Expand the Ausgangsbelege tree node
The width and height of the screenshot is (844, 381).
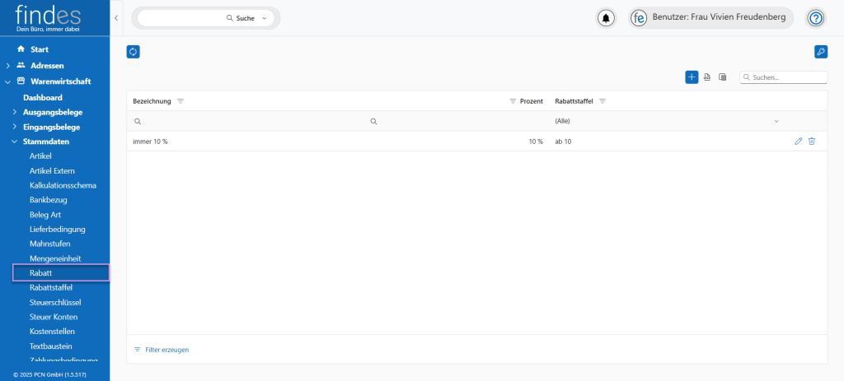coord(14,112)
